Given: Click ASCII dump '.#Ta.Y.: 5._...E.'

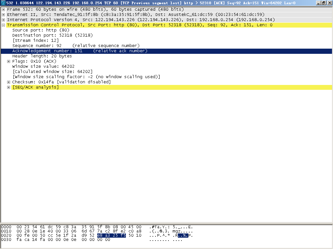Looking at the screenshot, I should tap(171, 227).
